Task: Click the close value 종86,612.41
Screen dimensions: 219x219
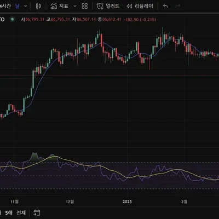Action: click(x=109, y=19)
